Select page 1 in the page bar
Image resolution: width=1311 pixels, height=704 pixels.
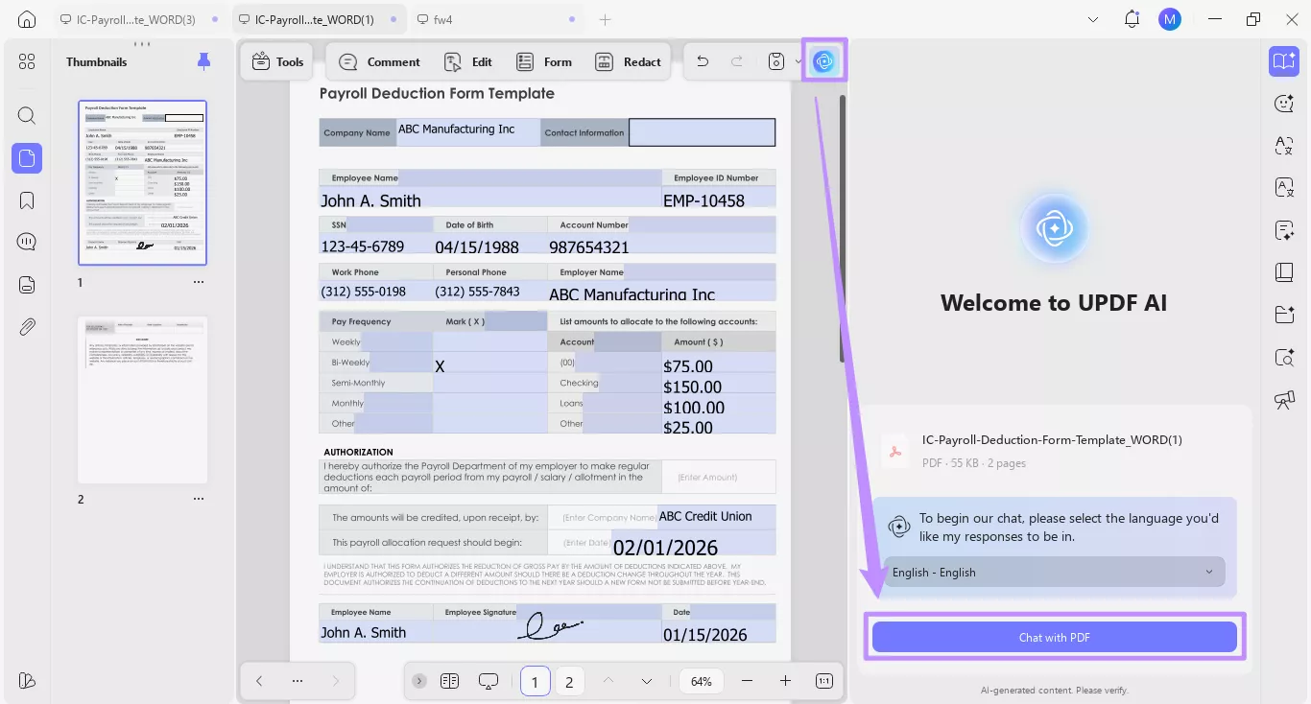pyautogui.click(x=535, y=682)
